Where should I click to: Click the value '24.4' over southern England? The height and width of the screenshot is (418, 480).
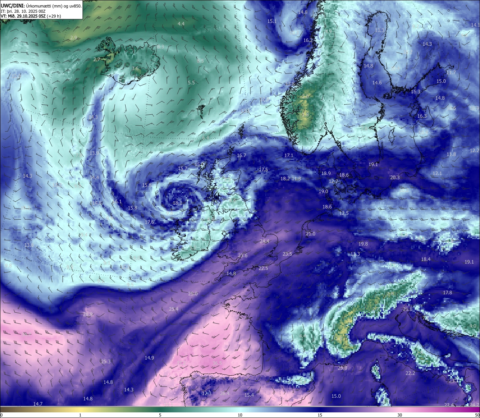(264, 241)
